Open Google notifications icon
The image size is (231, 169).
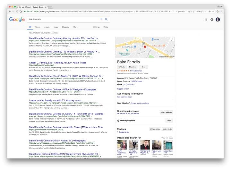tap(212, 20)
